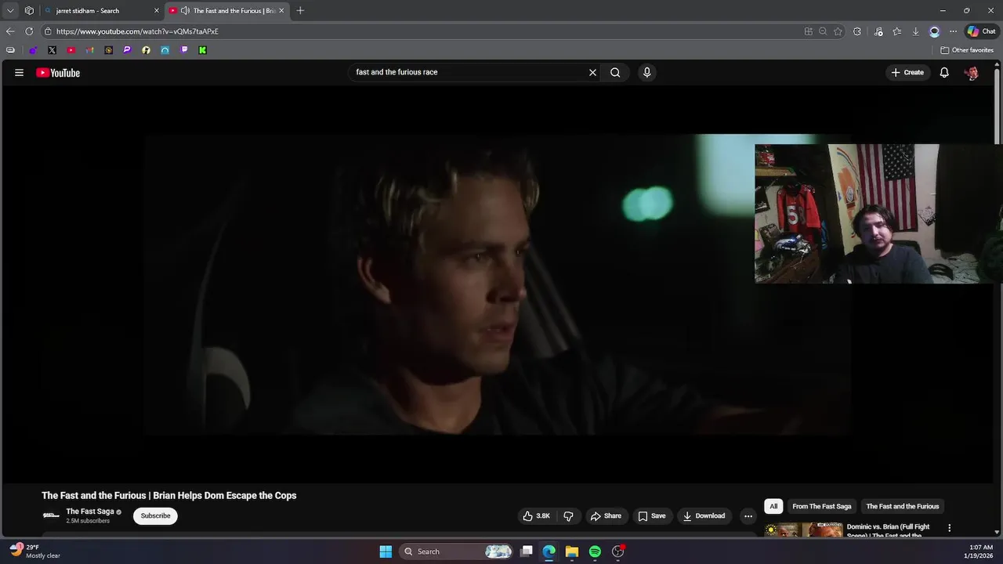1003x564 pixels.
Task: Open the Twitch bookmark in favorites bar
Action: (x=183, y=50)
